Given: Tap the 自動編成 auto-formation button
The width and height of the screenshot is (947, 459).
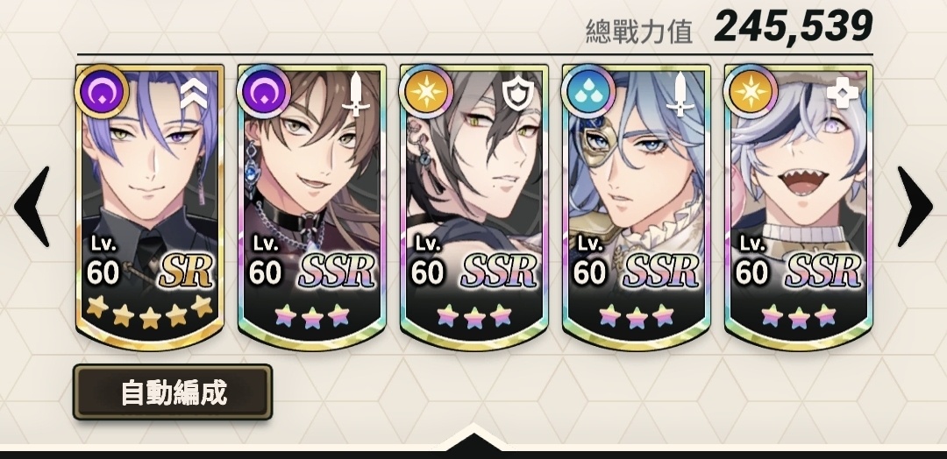Looking at the screenshot, I should click(x=173, y=392).
